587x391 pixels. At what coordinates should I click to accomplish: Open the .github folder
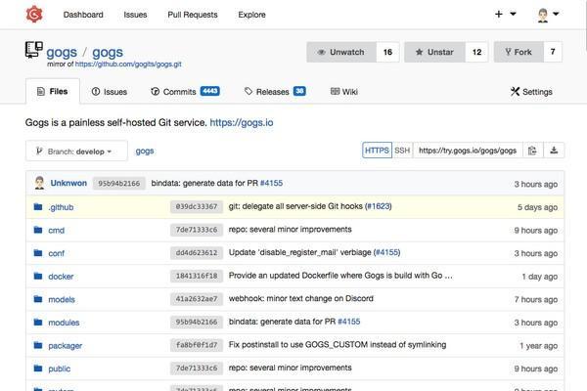point(61,207)
